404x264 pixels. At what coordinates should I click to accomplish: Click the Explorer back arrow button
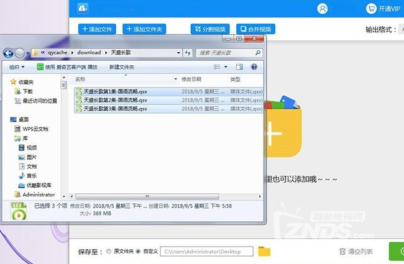click(x=10, y=53)
